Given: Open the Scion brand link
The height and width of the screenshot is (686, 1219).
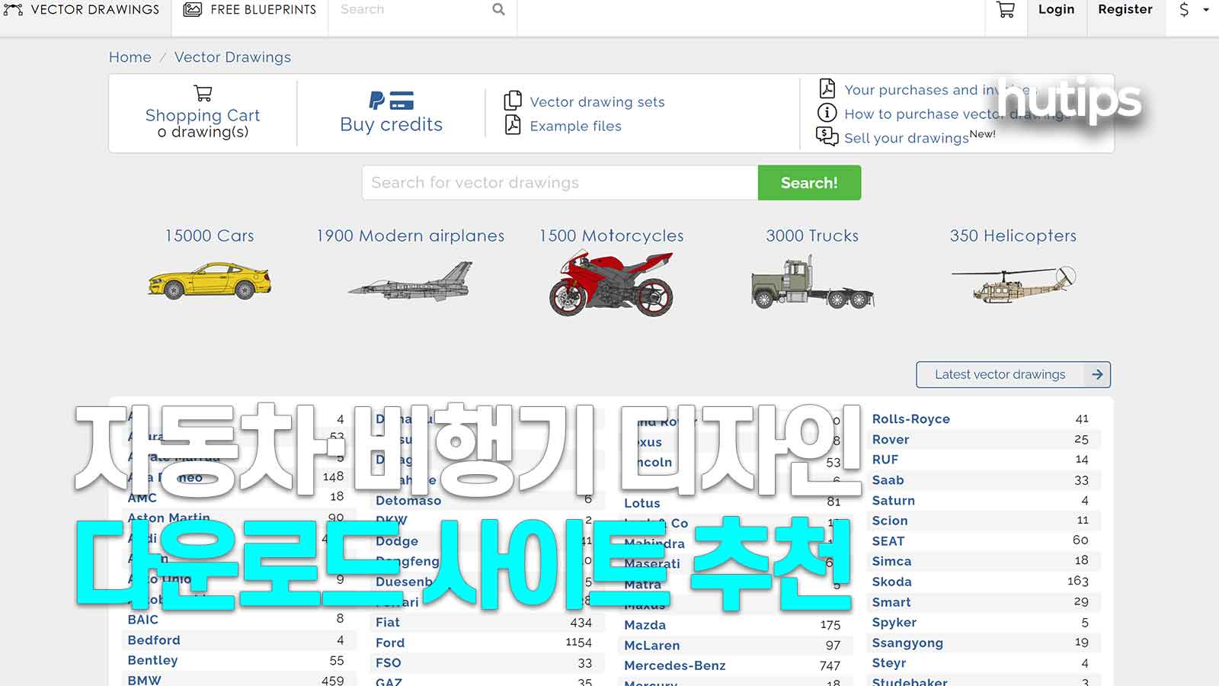Looking at the screenshot, I should tap(890, 521).
